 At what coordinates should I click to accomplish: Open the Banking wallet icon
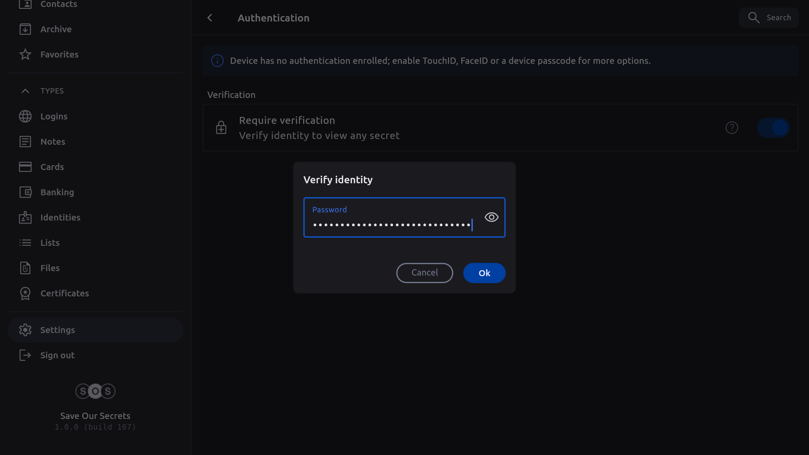(x=25, y=192)
